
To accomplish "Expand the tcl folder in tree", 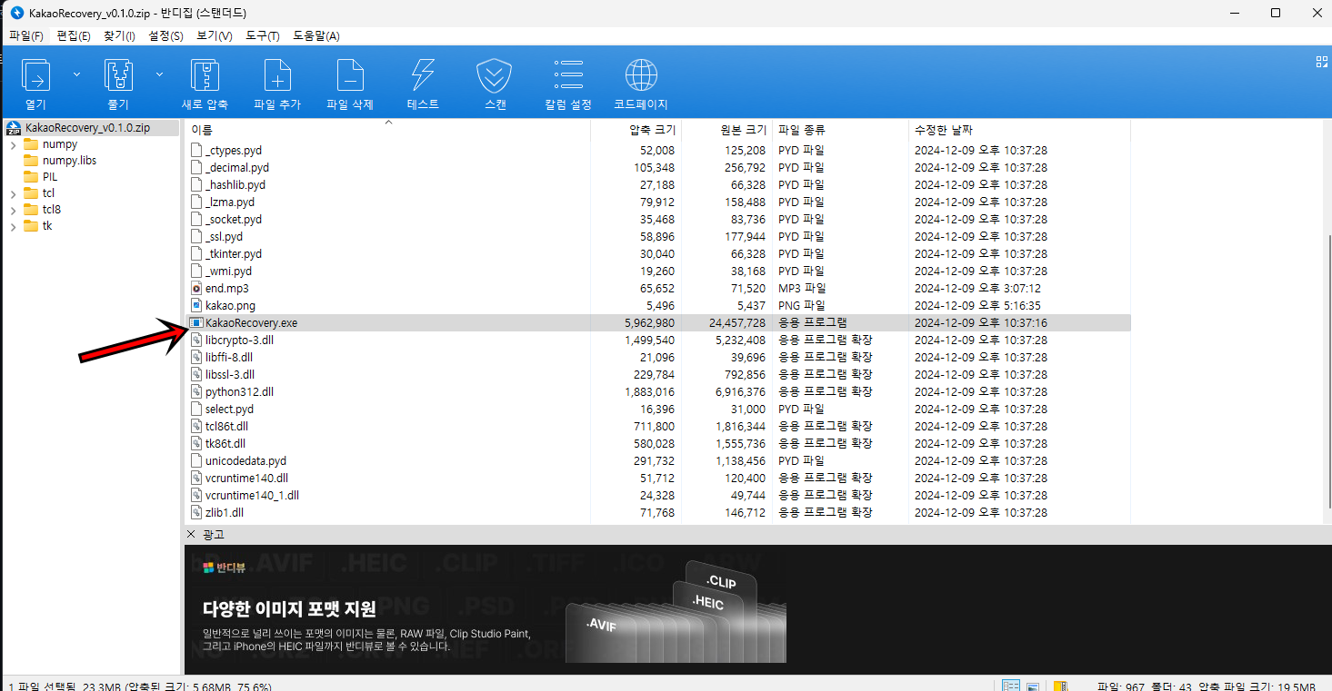I will [x=13, y=194].
